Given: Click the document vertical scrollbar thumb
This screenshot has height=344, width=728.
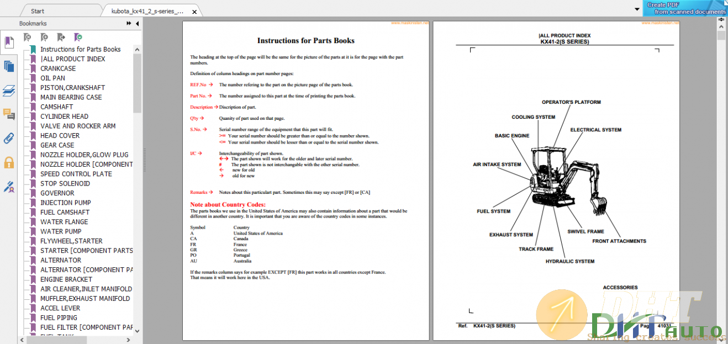Looking at the screenshot, I should [x=721, y=35].
